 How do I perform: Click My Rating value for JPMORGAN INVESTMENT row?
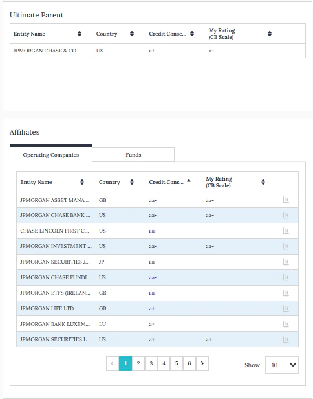click(x=210, y=246)
